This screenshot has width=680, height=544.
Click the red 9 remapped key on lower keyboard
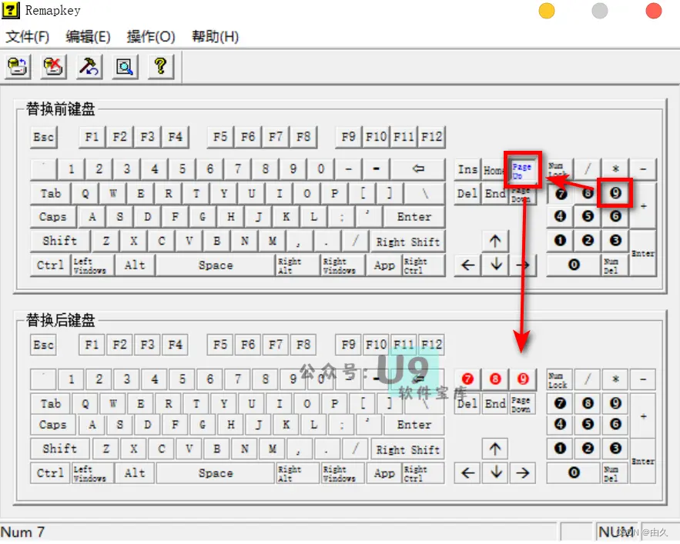(x=523, y=379)
